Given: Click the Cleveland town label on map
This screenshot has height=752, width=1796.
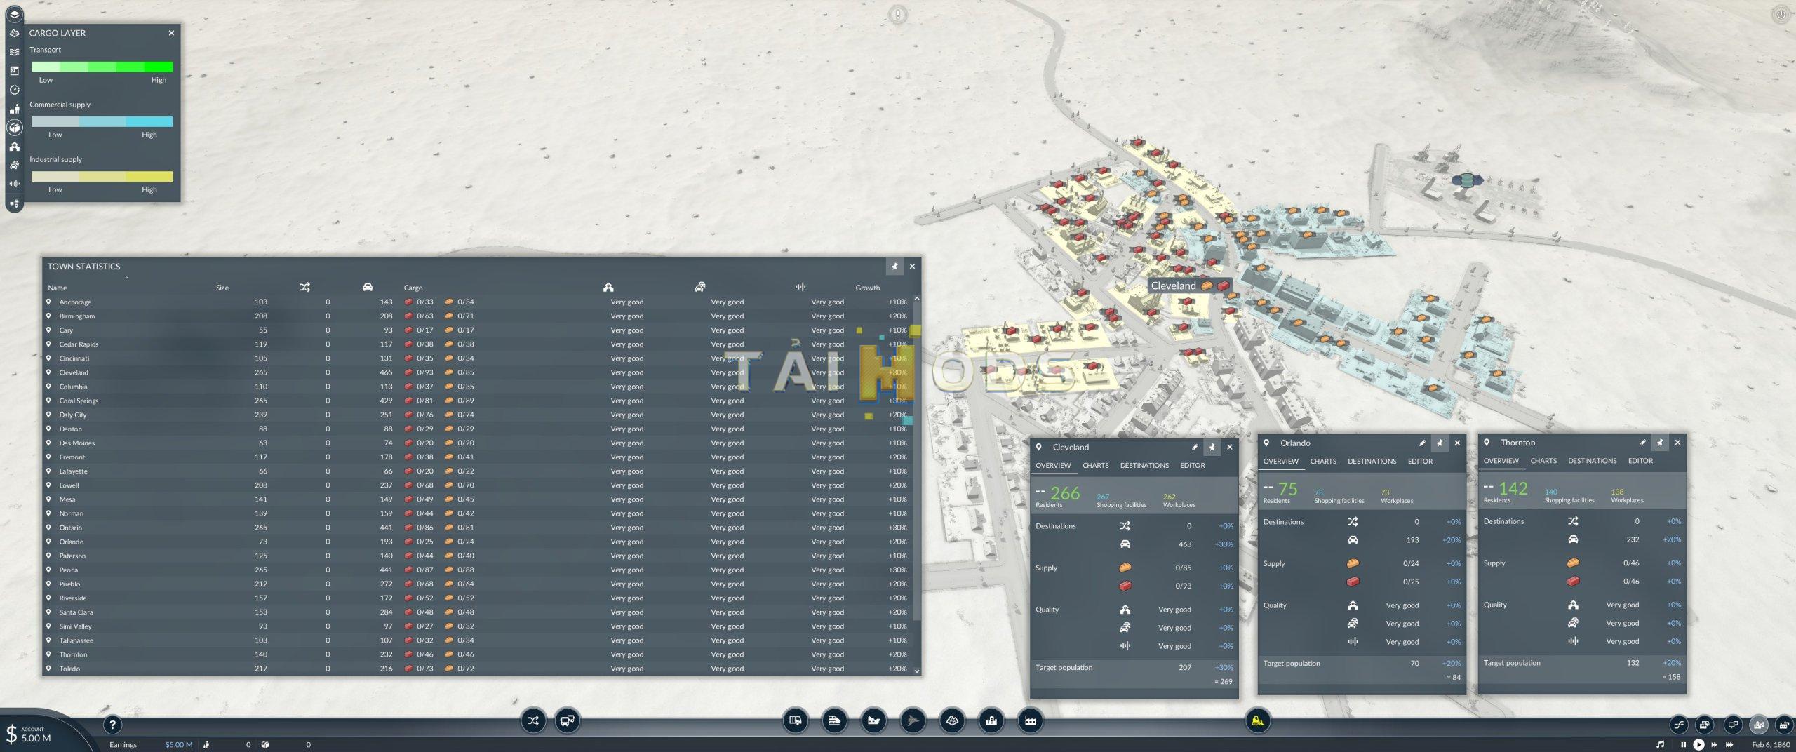Looking at the screenshot, I should 1189,286.
